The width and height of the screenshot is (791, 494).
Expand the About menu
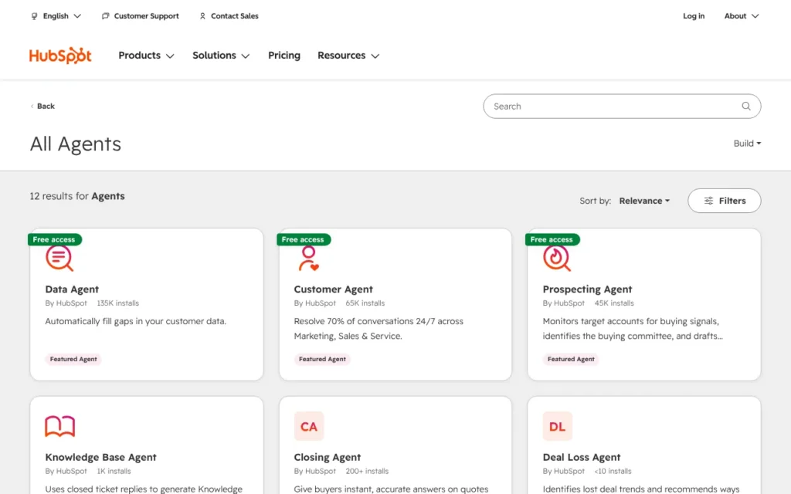point(742,16)
